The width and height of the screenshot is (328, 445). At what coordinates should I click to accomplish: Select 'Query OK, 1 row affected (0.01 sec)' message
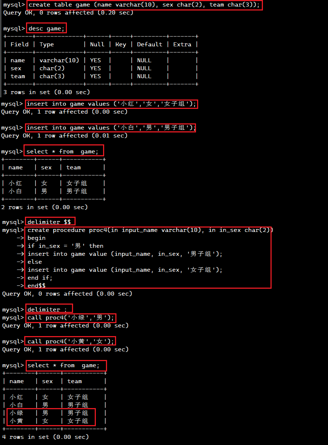(x=64, y=136)
